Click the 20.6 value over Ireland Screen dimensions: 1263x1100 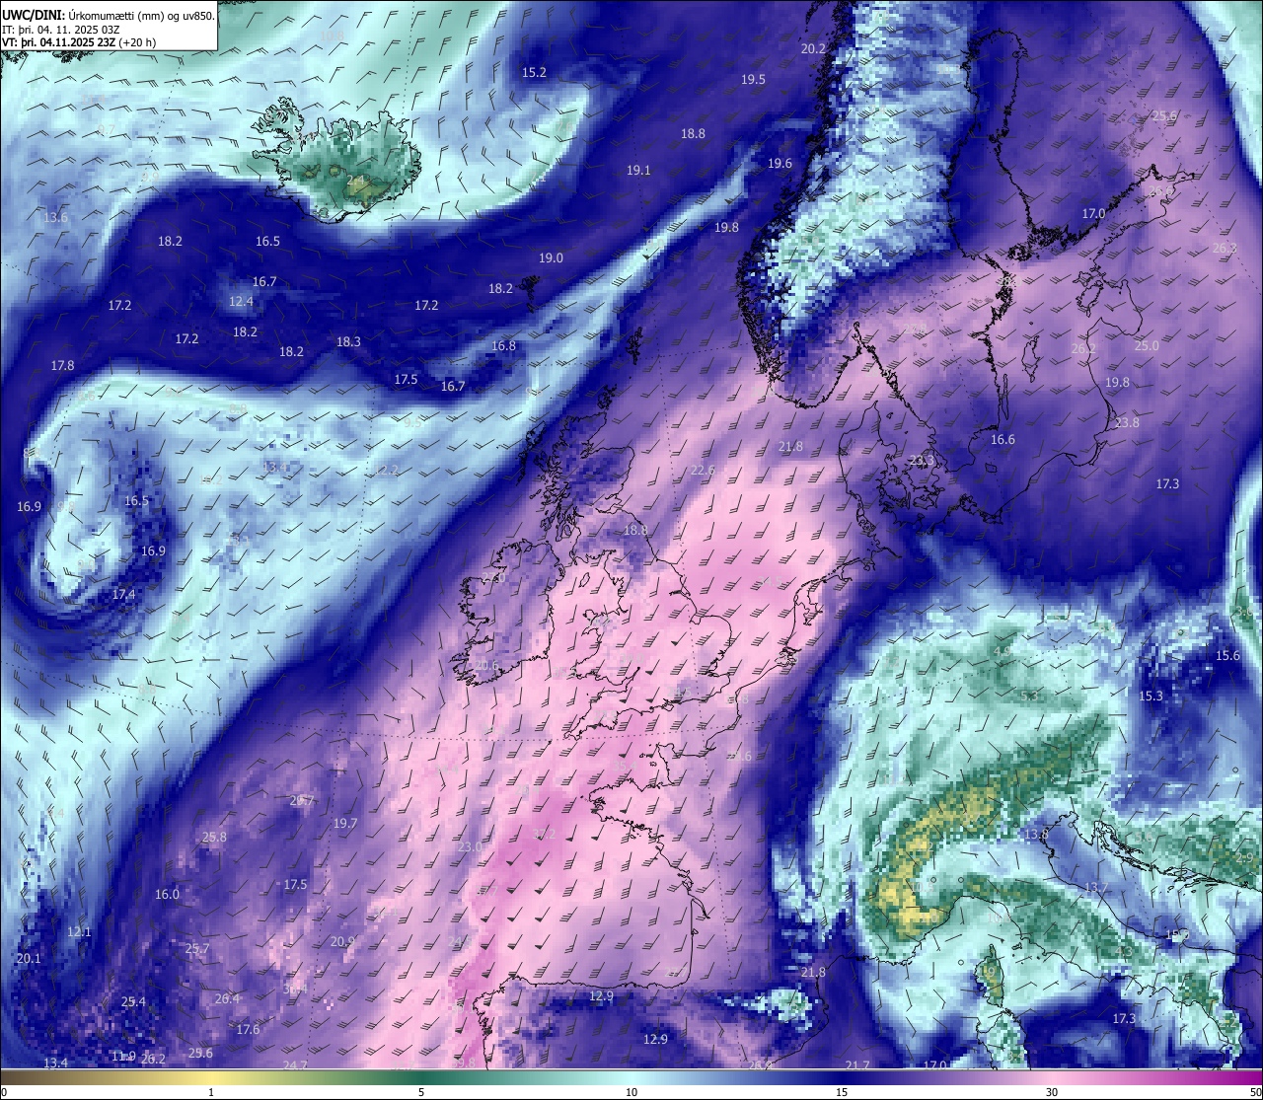pyautogui.click(x=486, y=666)
